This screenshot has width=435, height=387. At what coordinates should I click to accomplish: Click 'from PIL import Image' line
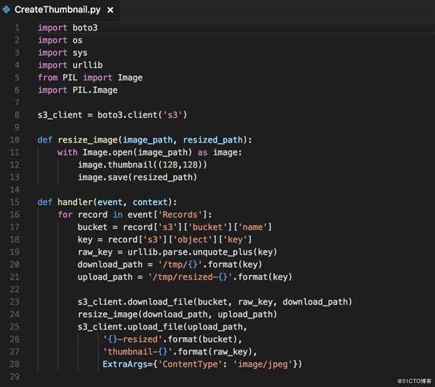tap(90, 78)
